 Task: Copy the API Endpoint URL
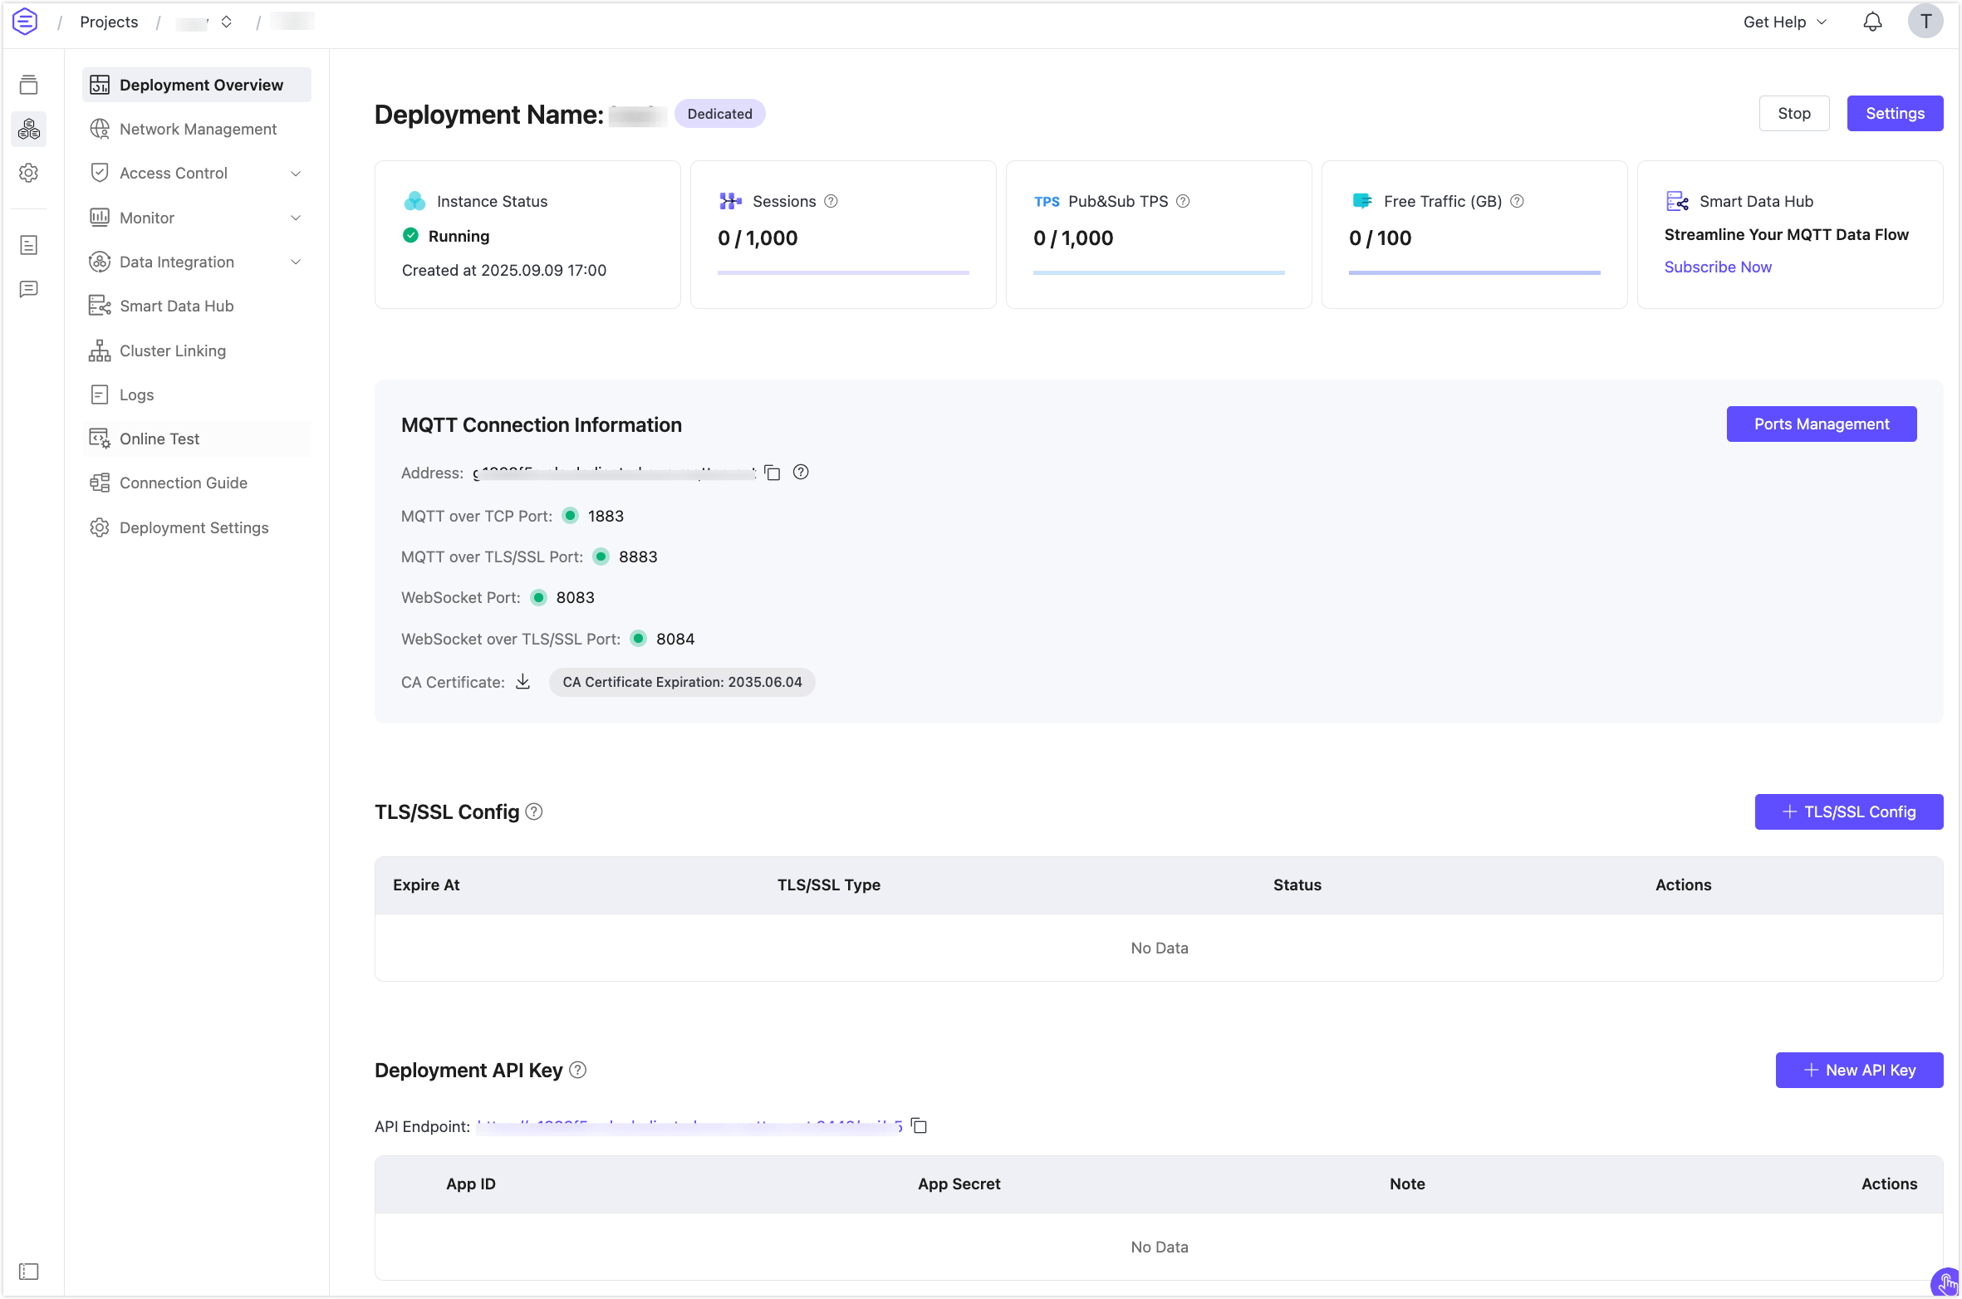(x=919, y=1126)
